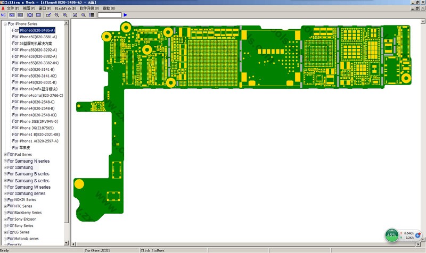Viewport: 426px width, 253px height.
Task: Select iPhone4S(820-3031-B) board entry
Action: [38, 82]
